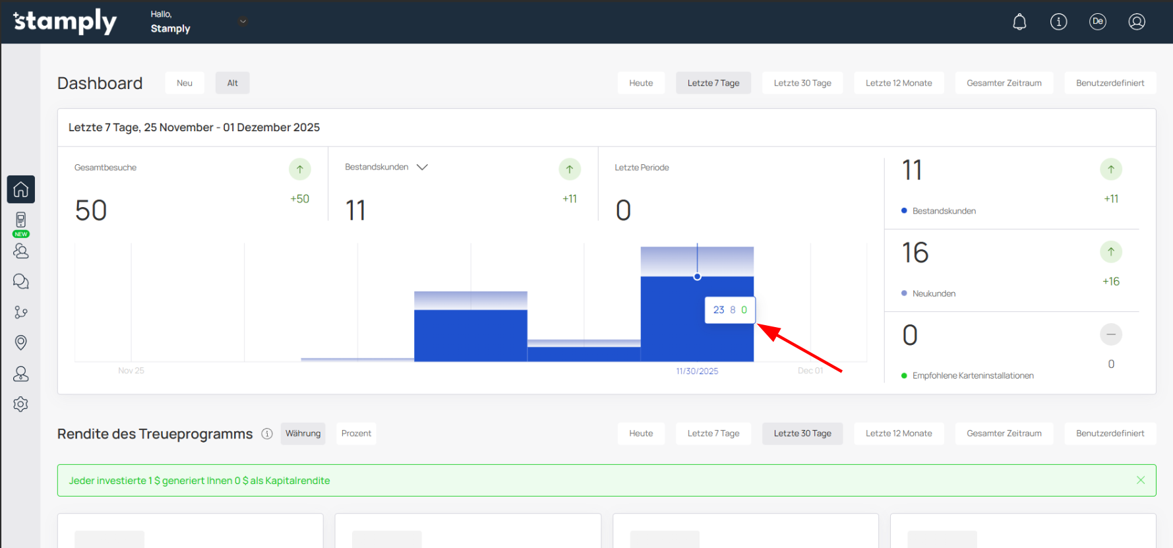Select Gesamter Zeitraum in the Rendite section
This screenshot has width=1173, height=548.
coord(1004,433)
